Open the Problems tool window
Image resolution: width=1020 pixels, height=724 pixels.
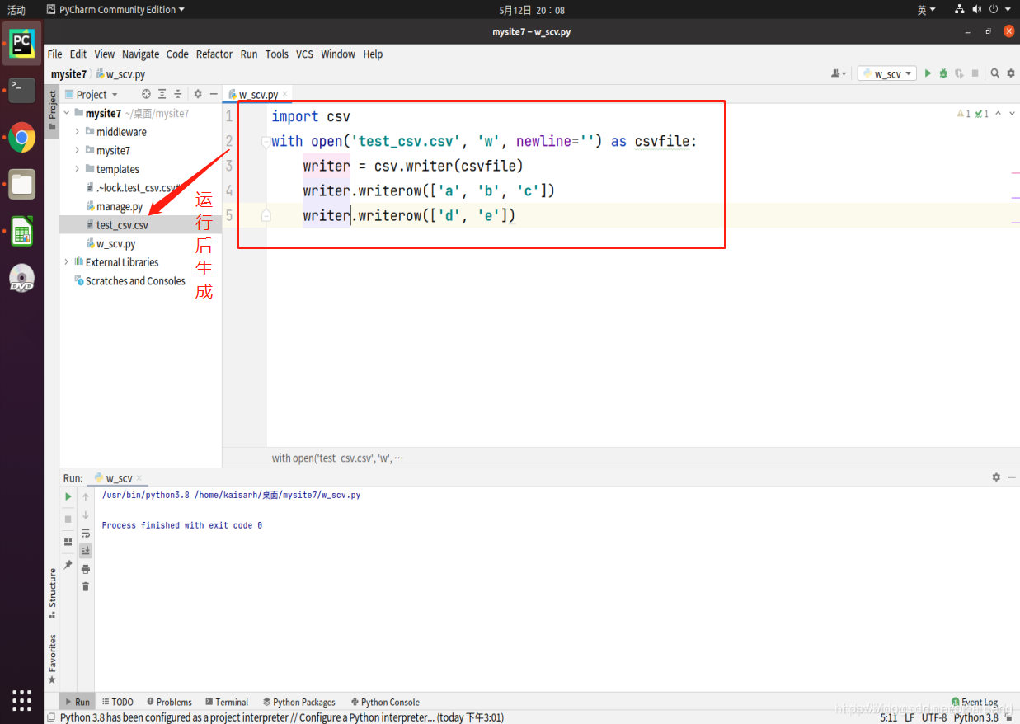(x=169, y=702)
